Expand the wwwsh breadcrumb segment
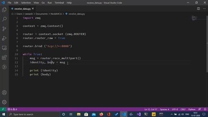208x117 pixels. point(29,14)
